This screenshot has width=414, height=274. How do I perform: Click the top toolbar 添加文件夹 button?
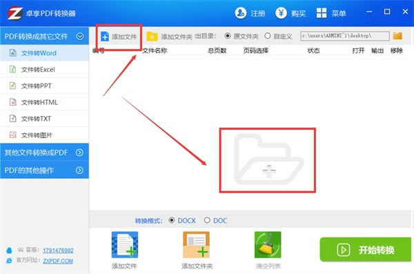coord(169,37)
